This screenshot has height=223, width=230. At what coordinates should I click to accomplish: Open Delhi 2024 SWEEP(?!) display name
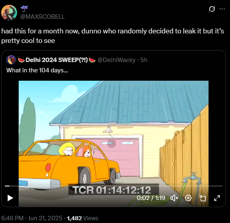[x=57, y=60]
